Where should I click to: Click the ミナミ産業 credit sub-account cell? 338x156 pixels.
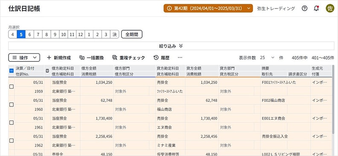[x=170, y=145]
